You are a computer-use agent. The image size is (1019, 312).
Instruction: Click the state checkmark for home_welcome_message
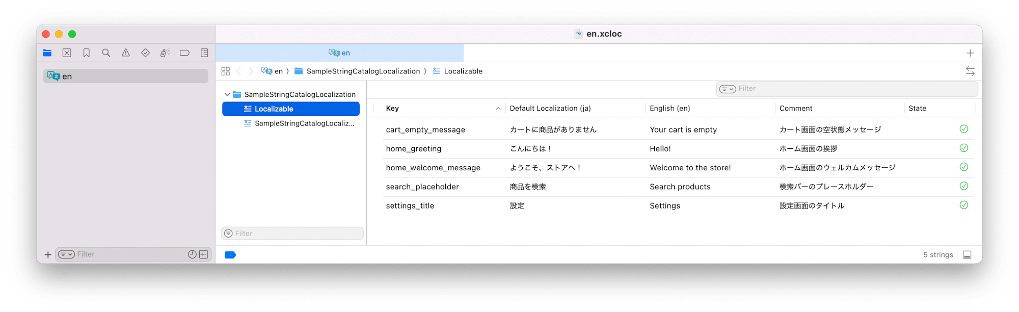(x=964, y=167)
